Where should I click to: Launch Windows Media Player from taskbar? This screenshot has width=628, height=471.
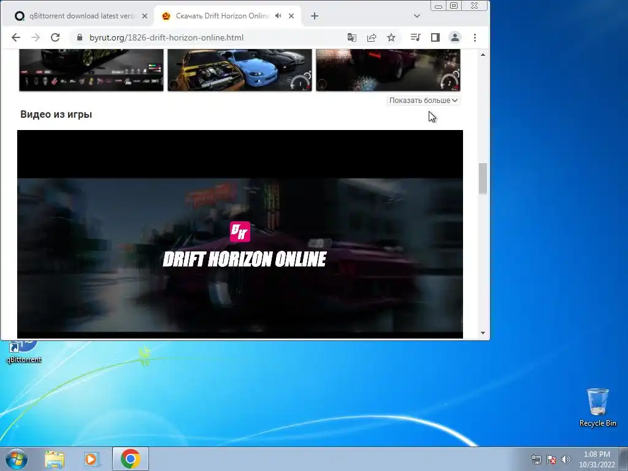click(92, 459)
